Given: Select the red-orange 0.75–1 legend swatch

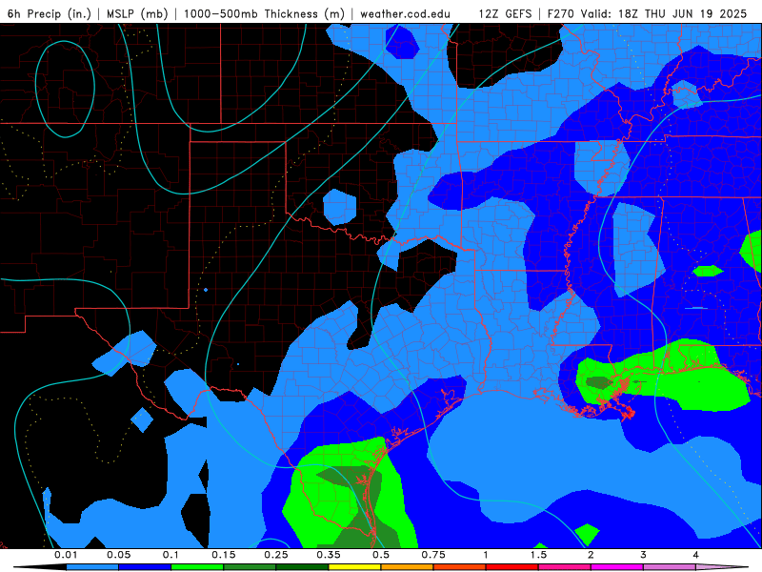Looking at the screenshot, I should (x=460, y=567).
